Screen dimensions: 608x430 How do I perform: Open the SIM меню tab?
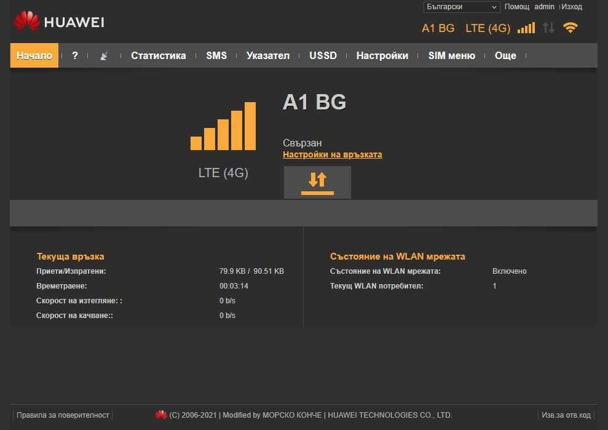pyautogui.click(x=452, y=55)
